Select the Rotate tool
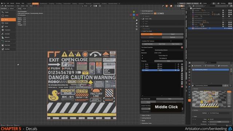 click(8, 23)
